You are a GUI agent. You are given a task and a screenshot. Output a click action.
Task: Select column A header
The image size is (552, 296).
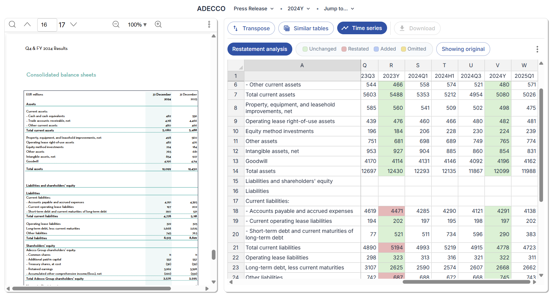pyautogui.click(x=302, y=65)
